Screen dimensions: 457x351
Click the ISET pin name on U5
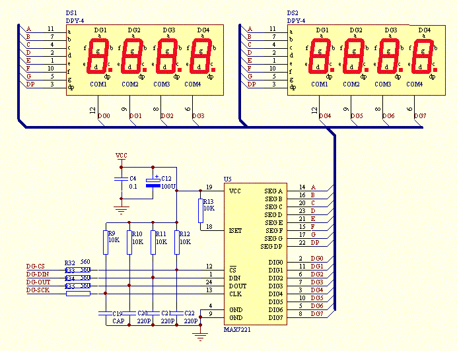(235, 231)
